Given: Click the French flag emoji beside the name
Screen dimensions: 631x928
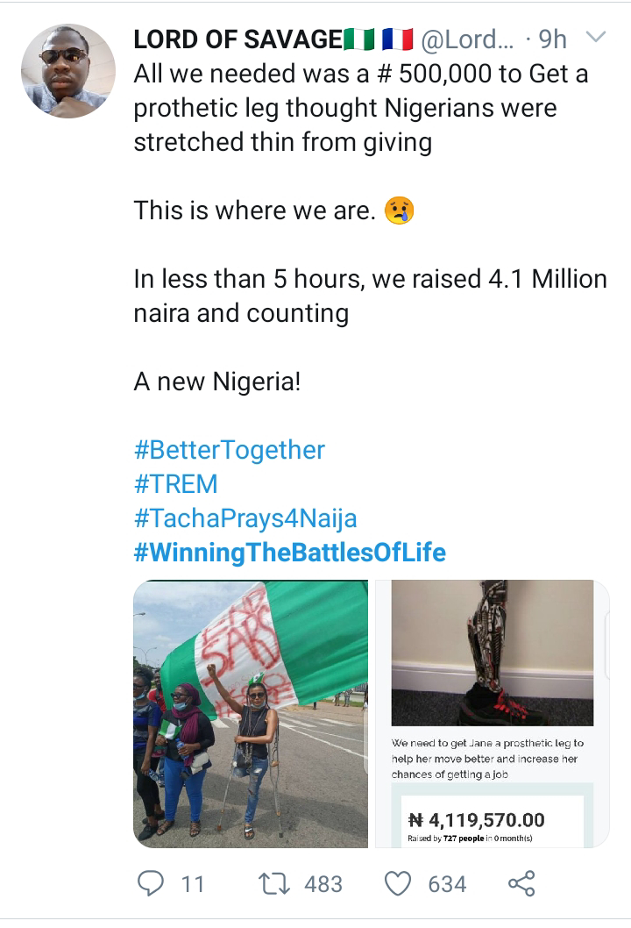Looking at the screenshot, I should [x=398, y=39].
